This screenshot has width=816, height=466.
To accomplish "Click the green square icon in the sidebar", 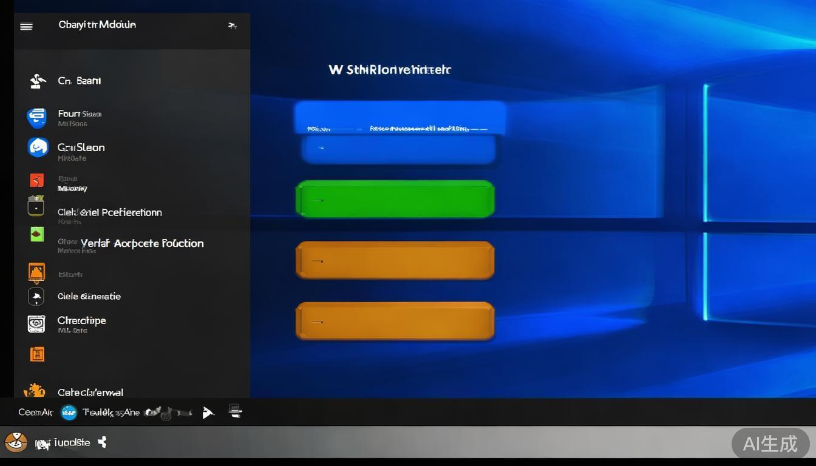I will 36,234.
